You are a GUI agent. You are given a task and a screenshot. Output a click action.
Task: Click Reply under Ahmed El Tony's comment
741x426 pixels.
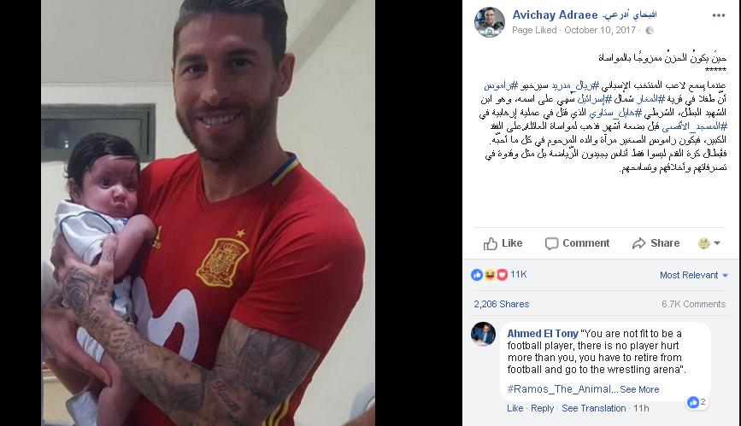[x=542, y=408]
